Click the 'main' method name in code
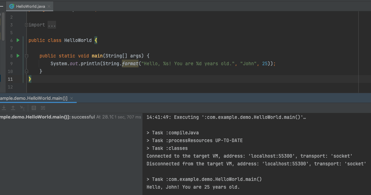 click(x=97, y=56)
